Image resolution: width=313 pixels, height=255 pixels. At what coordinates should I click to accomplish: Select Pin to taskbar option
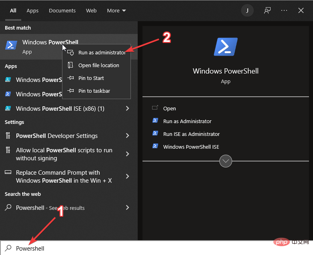pyautogui.click(x=96, y=91)
